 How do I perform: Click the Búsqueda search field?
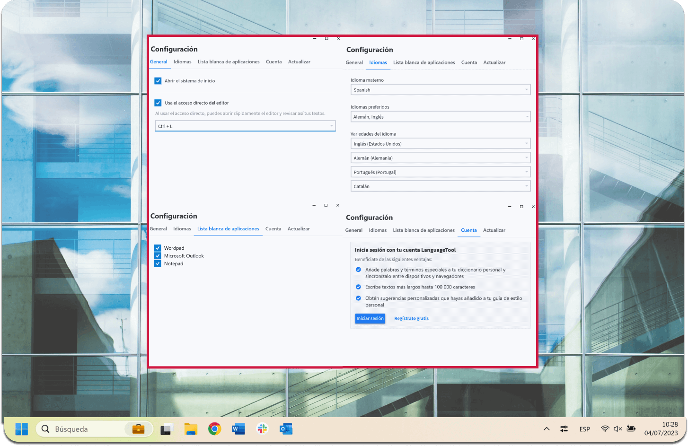pos(94,429)
